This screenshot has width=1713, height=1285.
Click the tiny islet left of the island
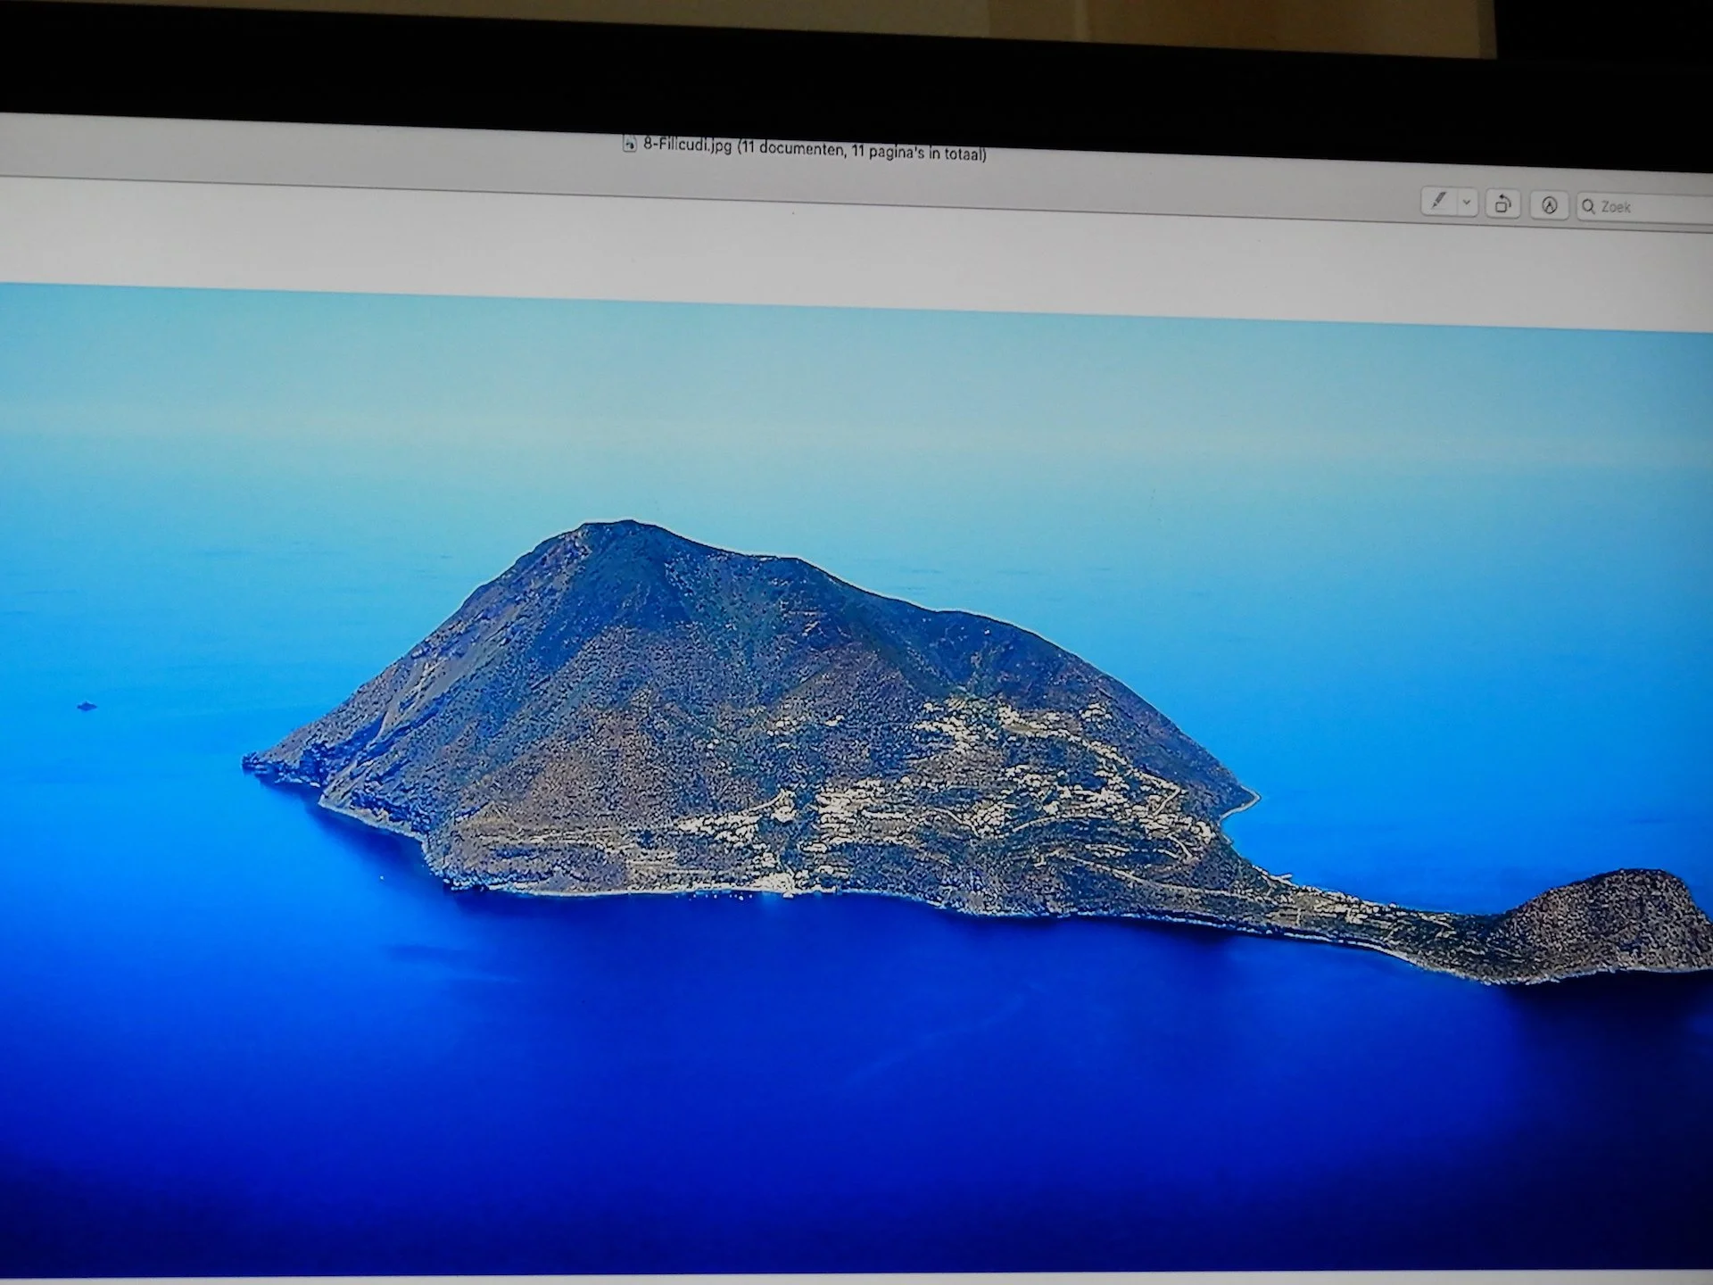click(86, 707)
